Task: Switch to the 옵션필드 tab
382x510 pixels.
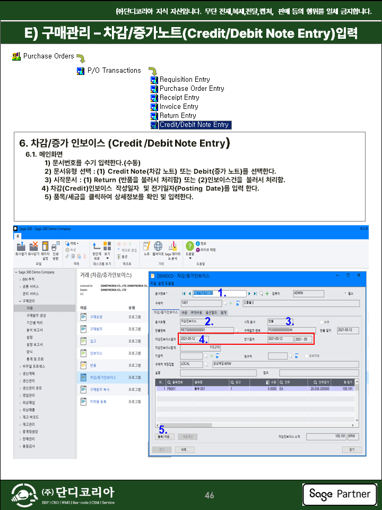Action: [211, 312]
